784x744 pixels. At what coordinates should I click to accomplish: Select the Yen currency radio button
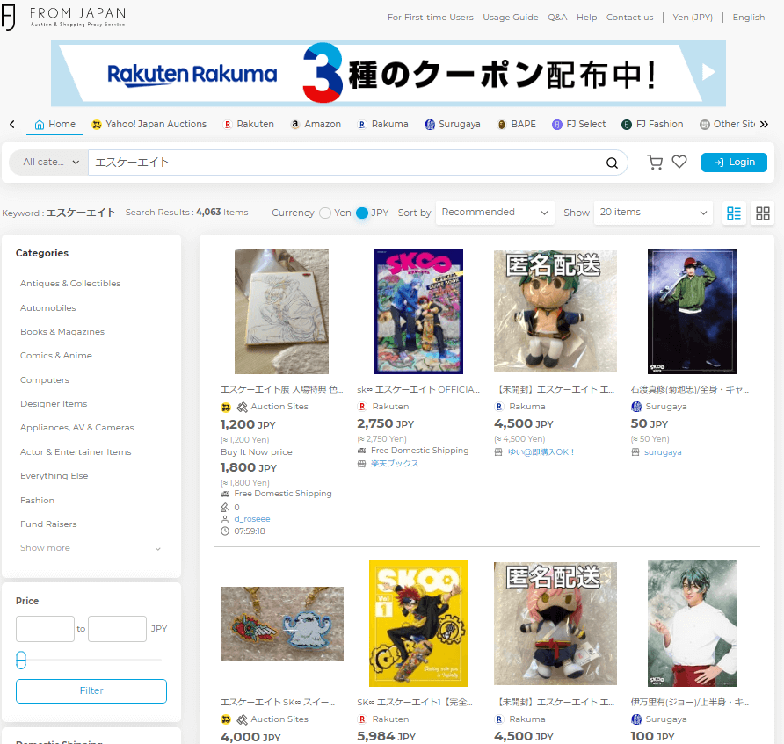325,213
